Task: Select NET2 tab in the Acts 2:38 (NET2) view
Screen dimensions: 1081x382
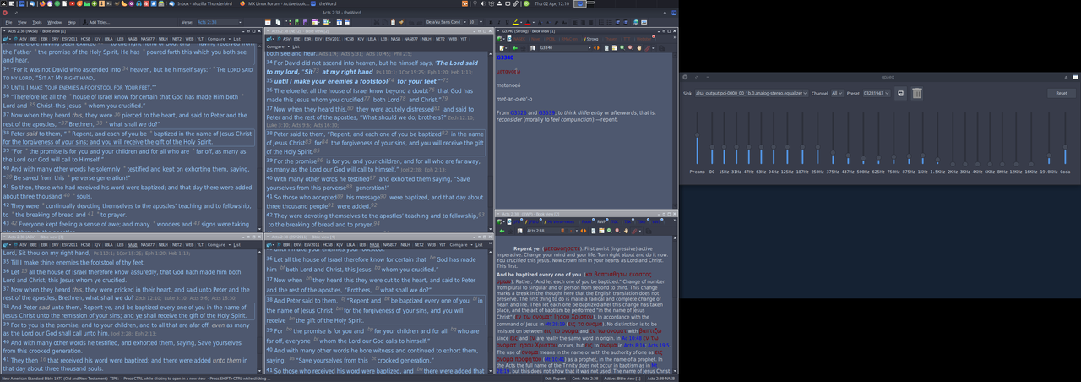Action: [x=440, y=39]
